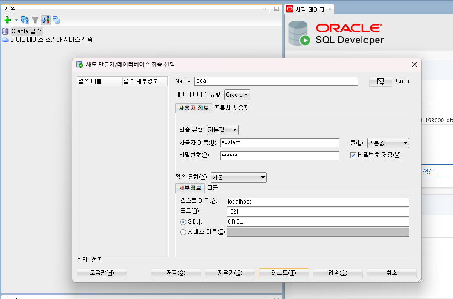Click the collapse-all icon in the Connections toolbar
This screenshot has width=453, height=299.
pos(56,20)
